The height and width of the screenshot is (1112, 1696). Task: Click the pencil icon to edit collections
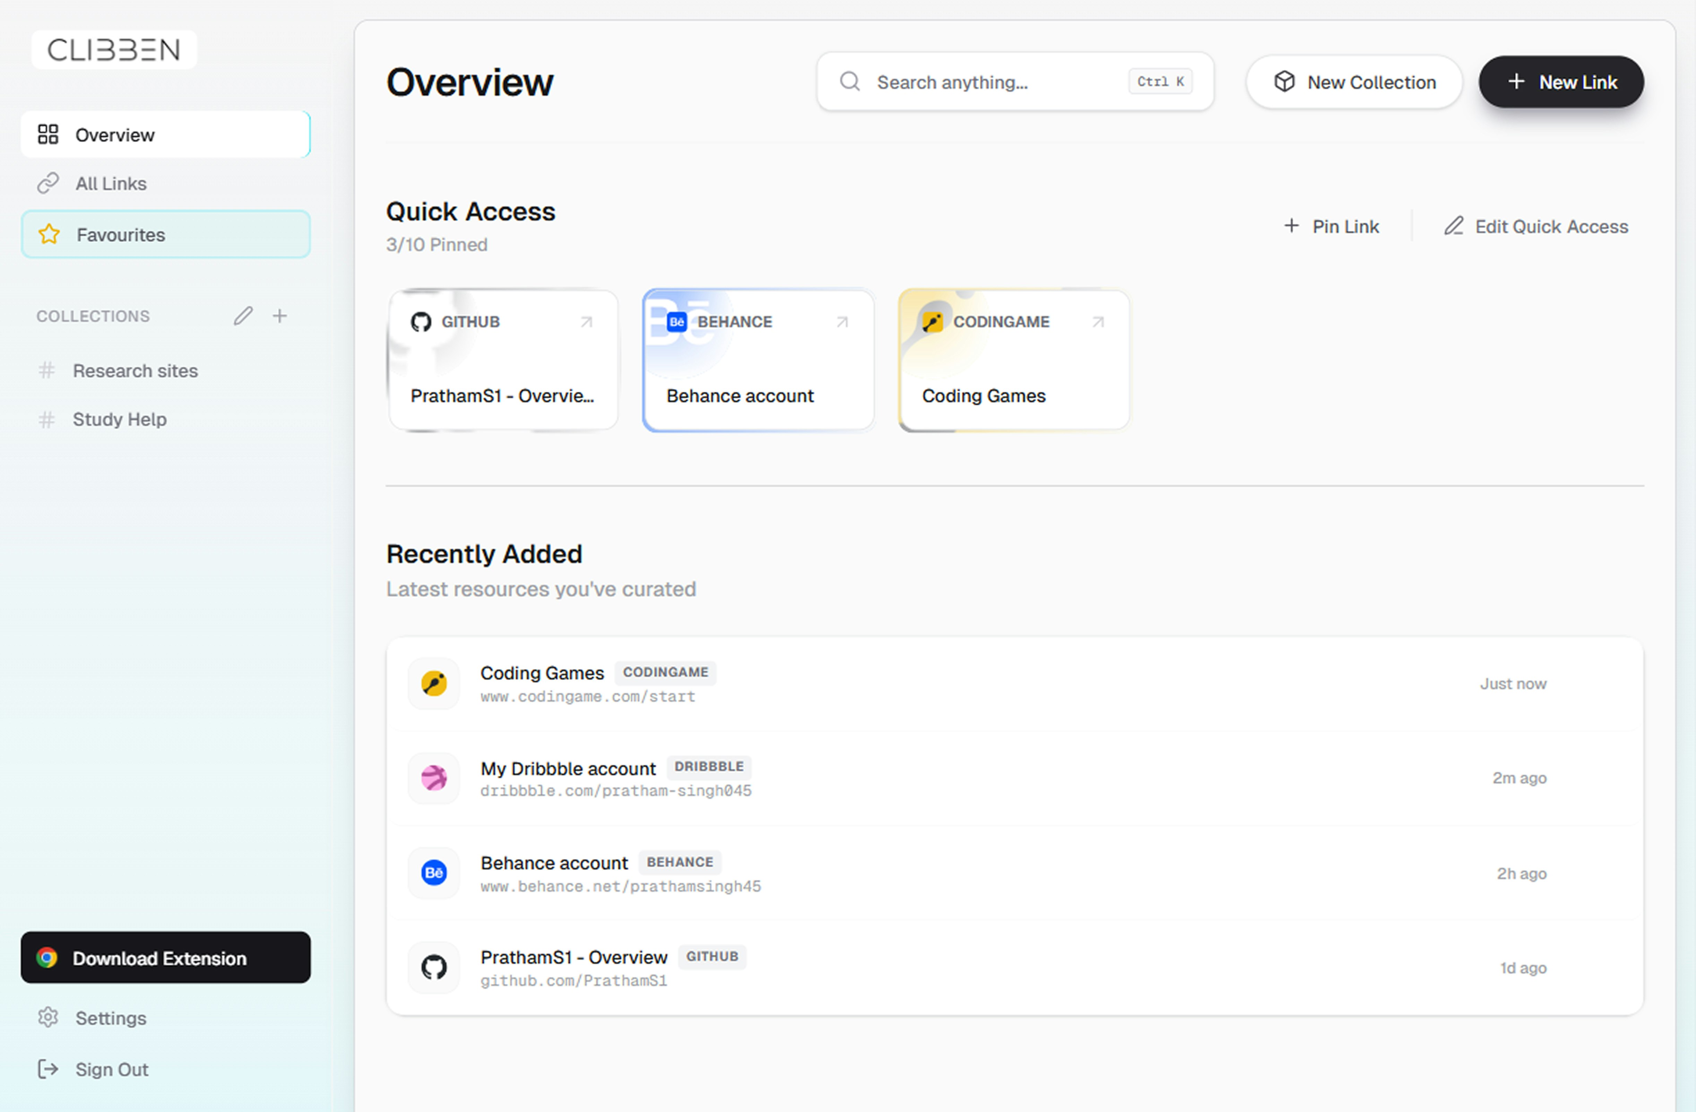point(243,315)
